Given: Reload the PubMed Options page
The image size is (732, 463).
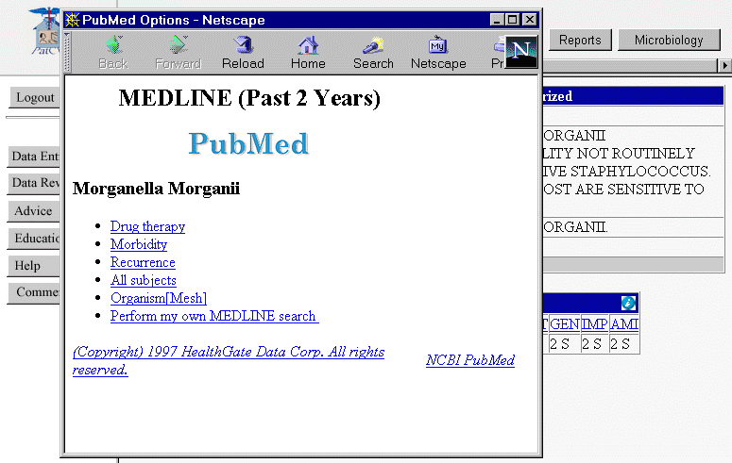Looking at the screenshot, I should (x=243, y=52).
